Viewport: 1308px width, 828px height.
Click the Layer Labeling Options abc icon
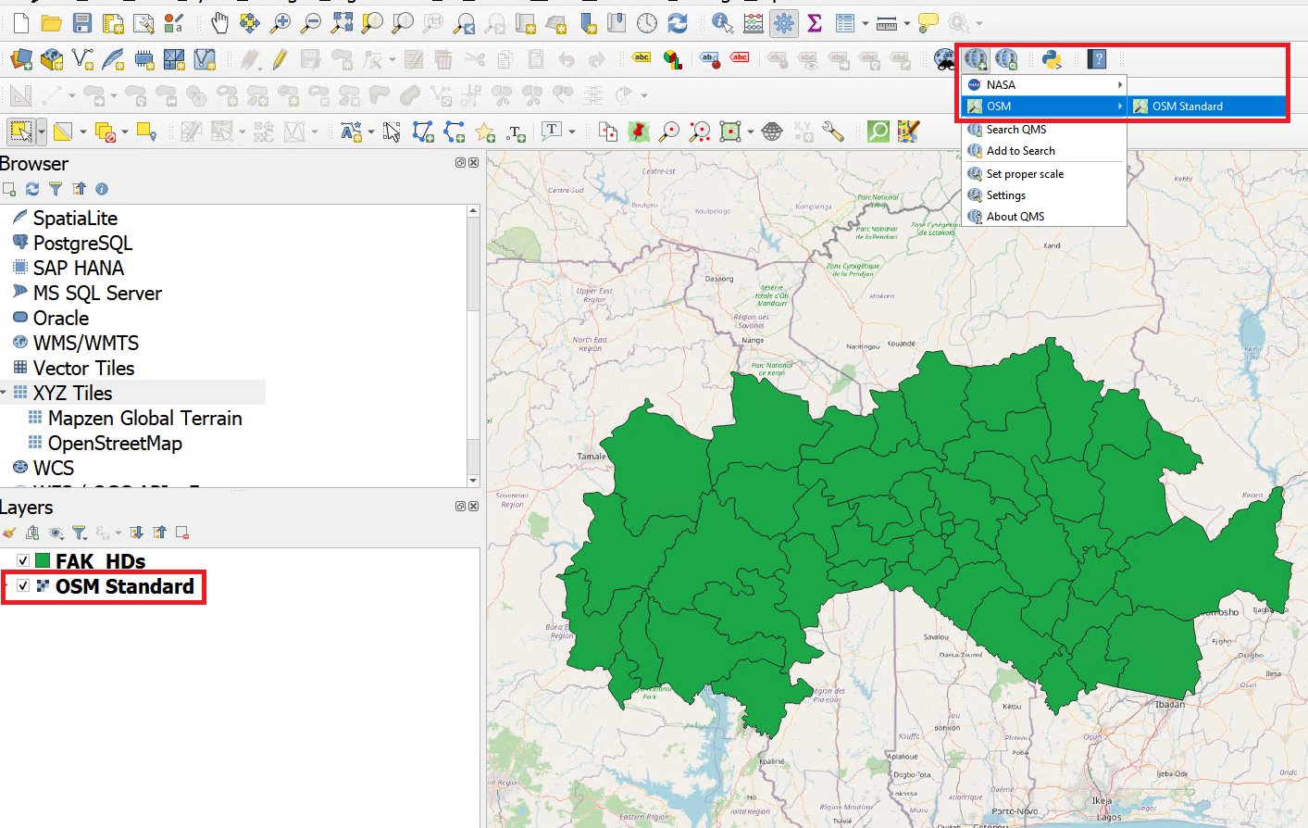tap(642, 58)
